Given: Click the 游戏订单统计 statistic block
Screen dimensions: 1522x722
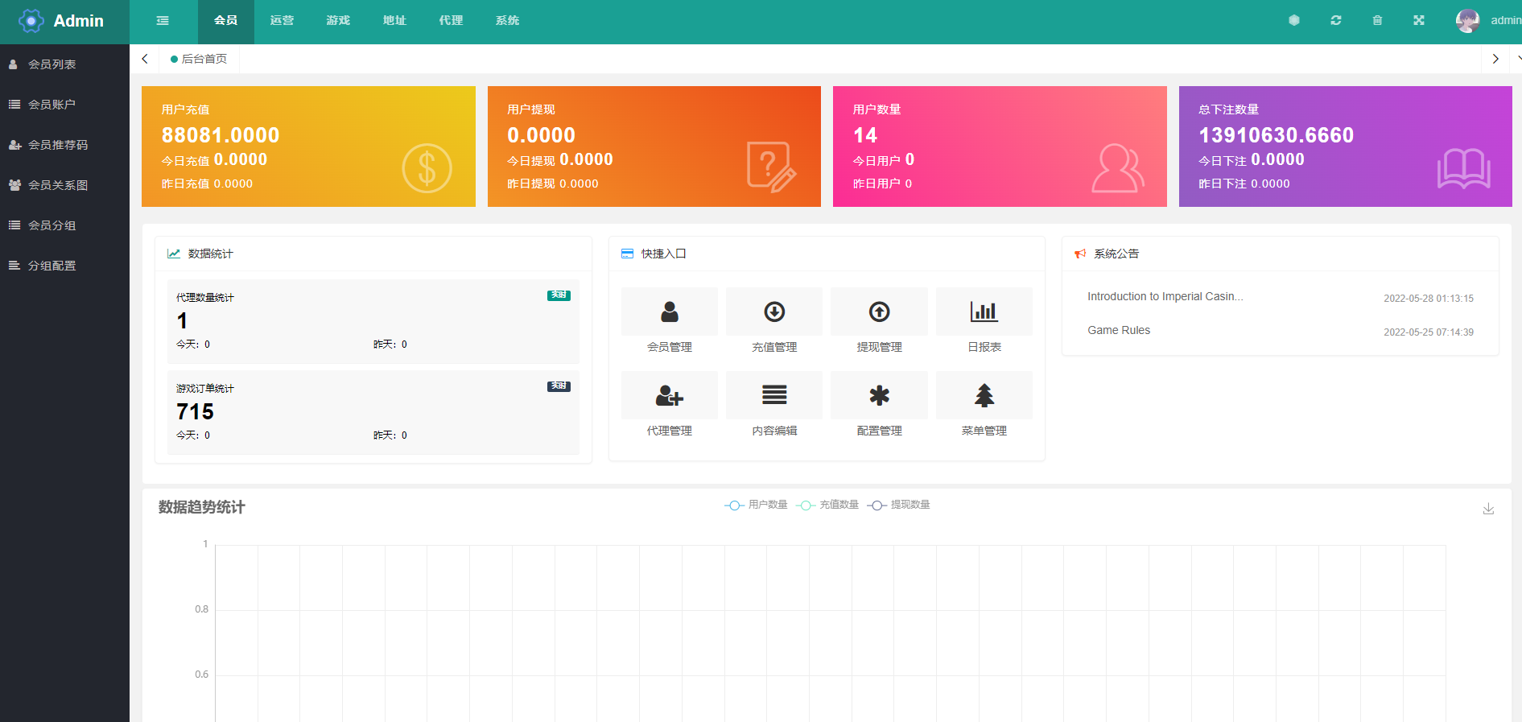Looking at the screenshot, I should click(x=373, y=413).
